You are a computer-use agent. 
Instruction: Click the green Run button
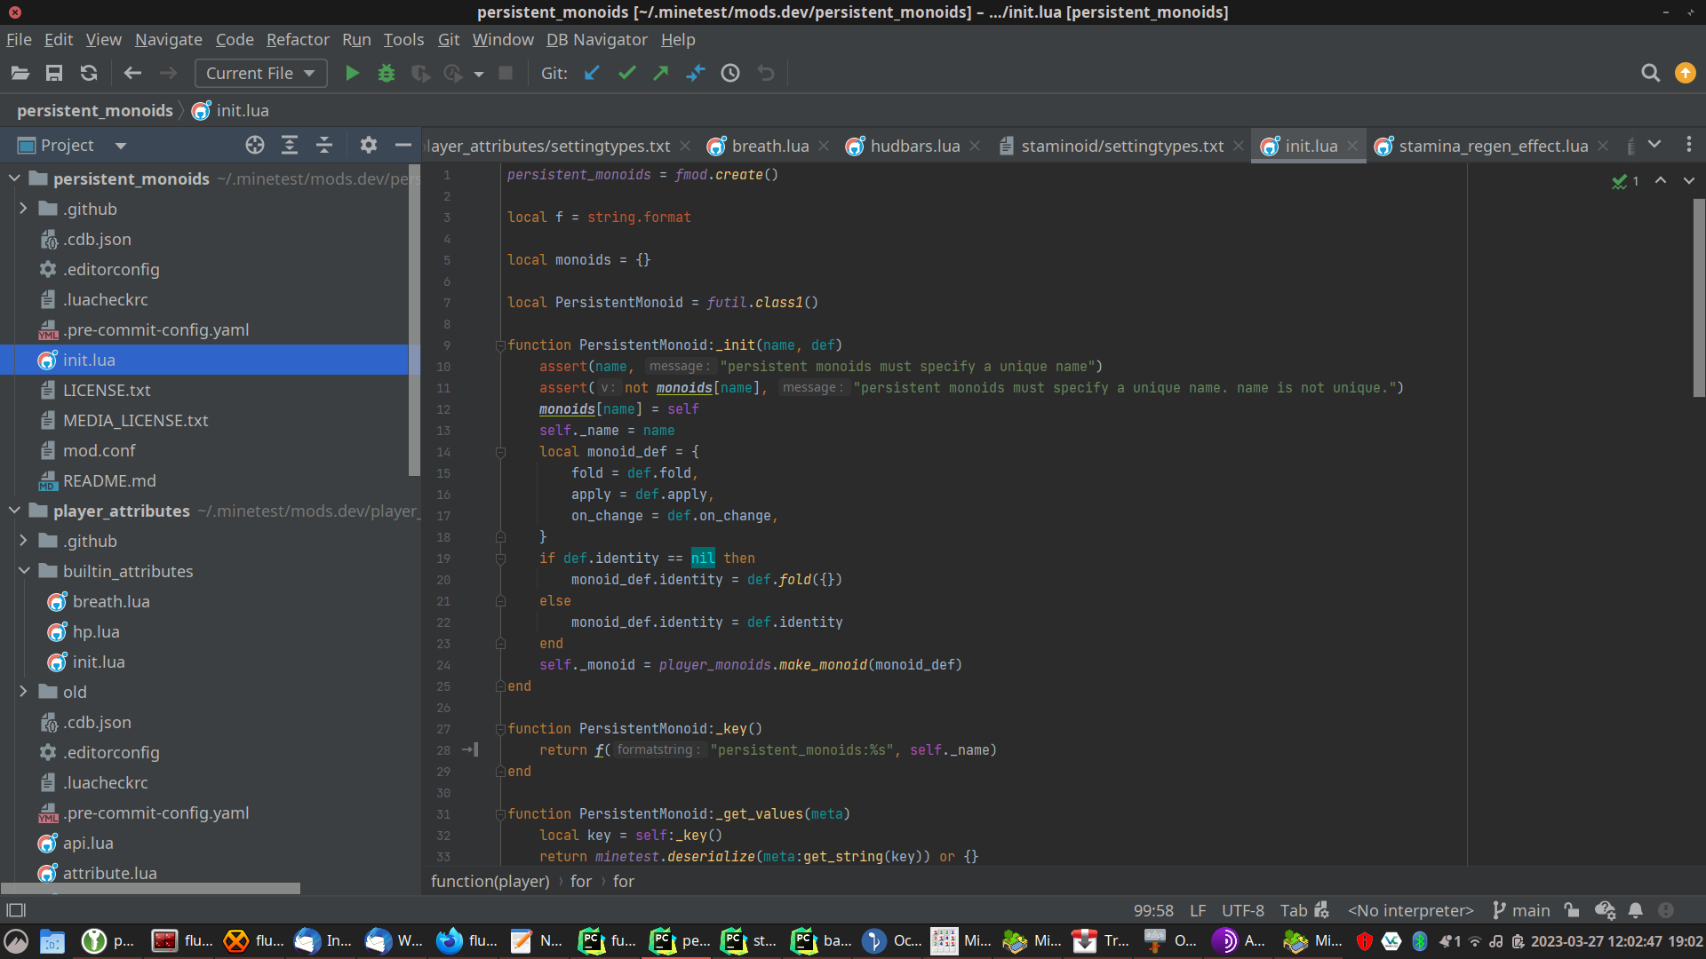352,74
